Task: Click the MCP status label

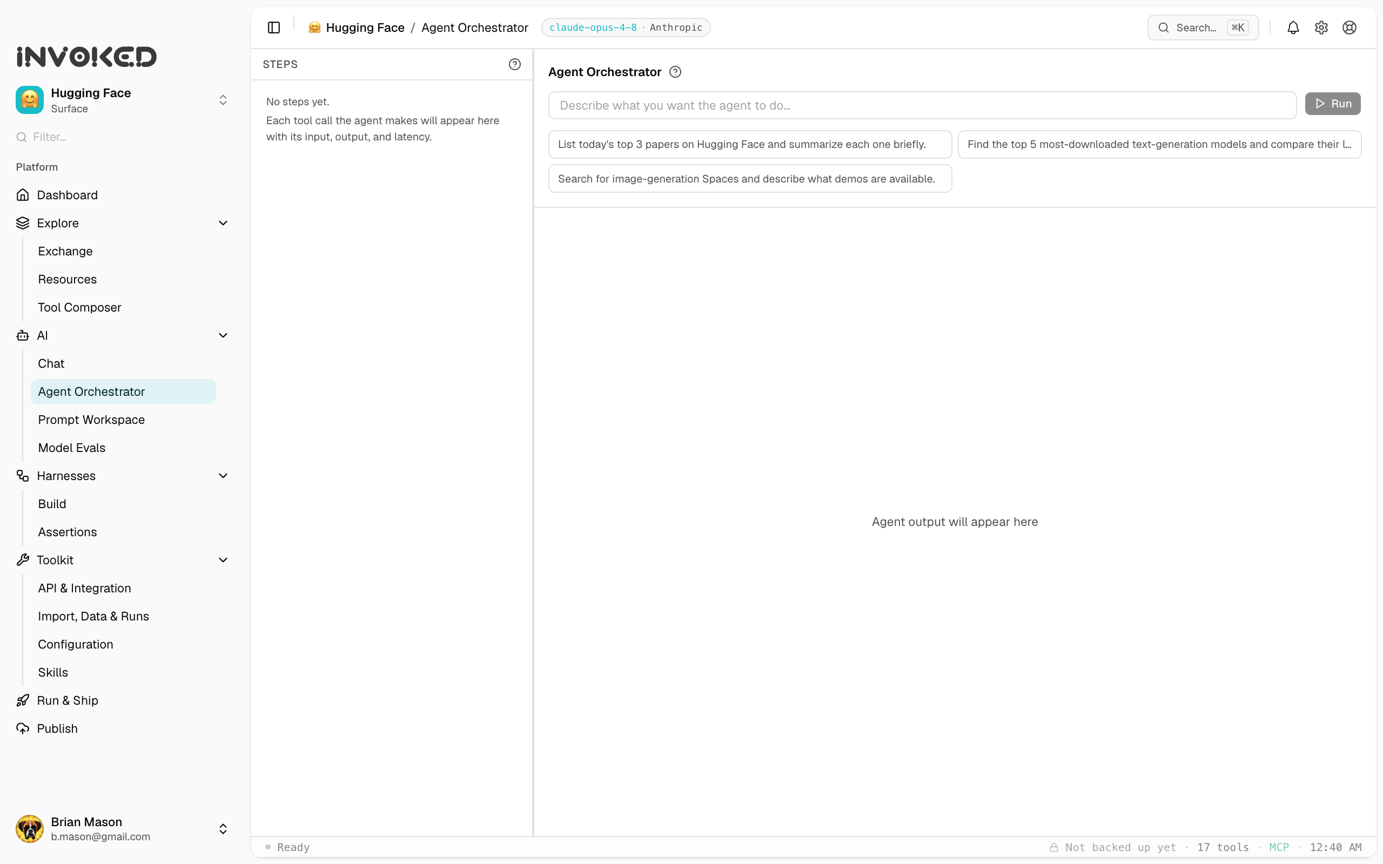Action: pos(1279,847)
